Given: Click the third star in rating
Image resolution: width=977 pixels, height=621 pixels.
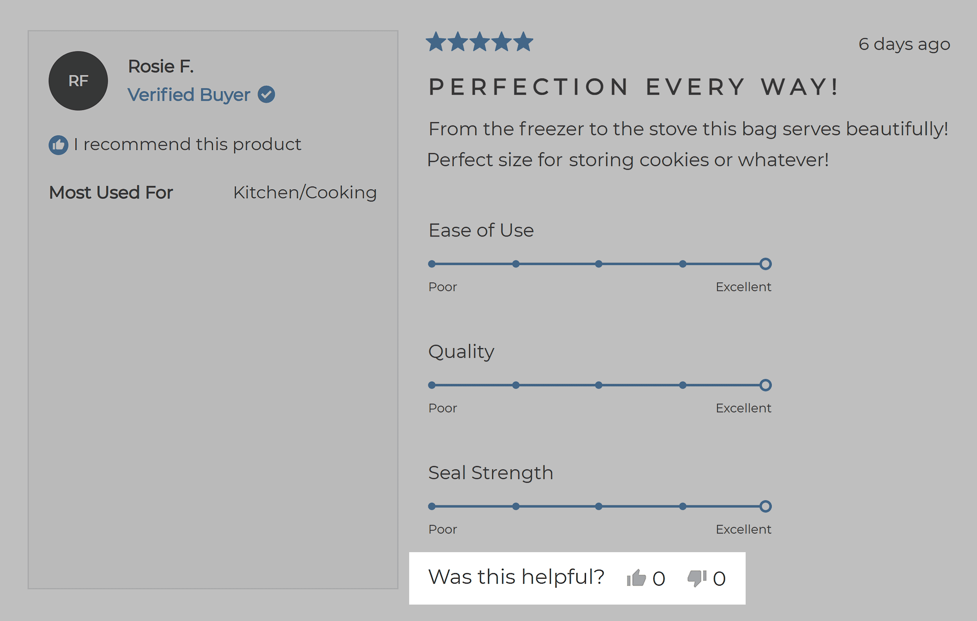Looking at the screenshot, I should pos(480,42).
